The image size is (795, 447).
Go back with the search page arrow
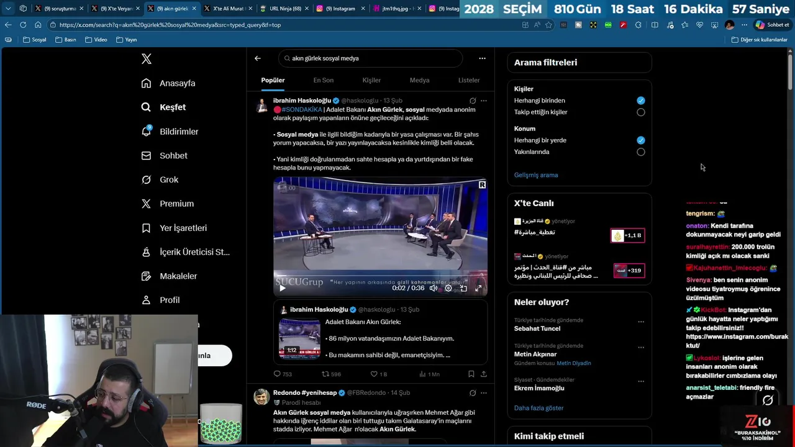[258, 58]
